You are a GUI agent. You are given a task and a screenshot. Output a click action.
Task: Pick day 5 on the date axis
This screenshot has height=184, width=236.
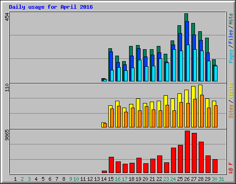click(43, 179)
